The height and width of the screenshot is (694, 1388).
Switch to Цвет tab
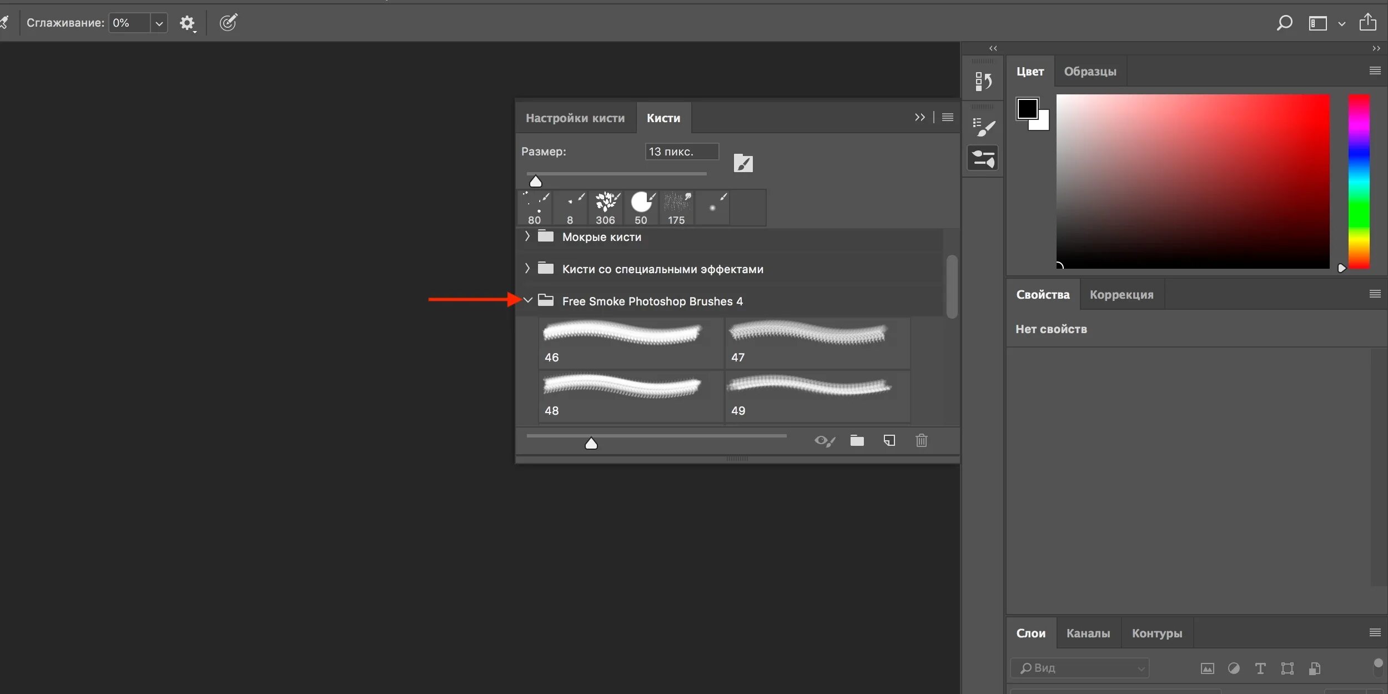[x=1030, y=72]
